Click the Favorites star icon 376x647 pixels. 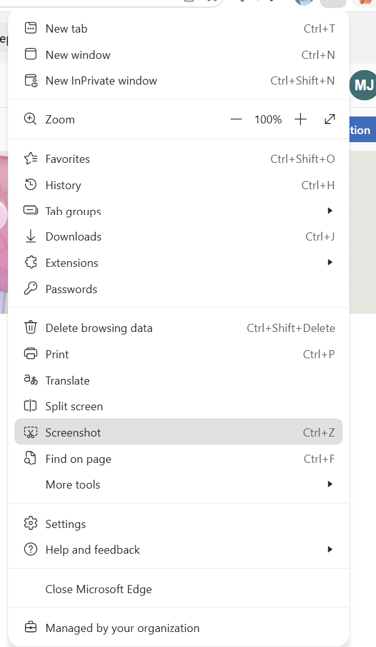[x=31, y=159]
